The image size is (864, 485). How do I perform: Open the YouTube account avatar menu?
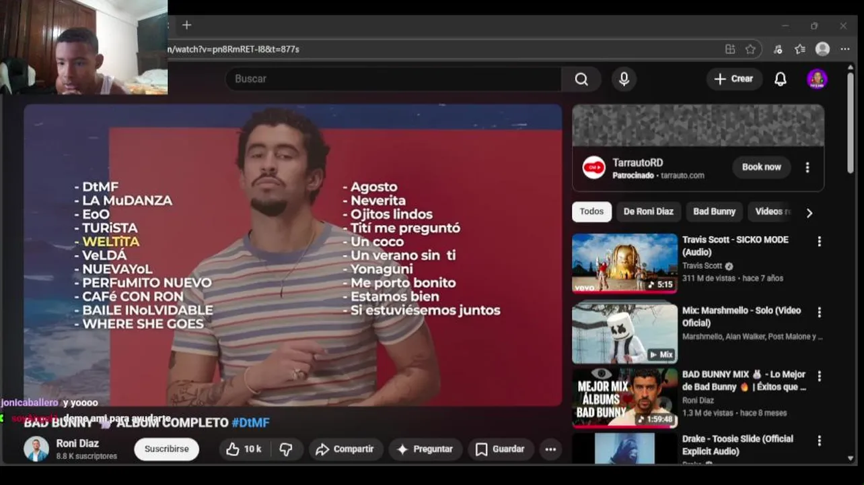pyautogui.click(x=817, y=79)
